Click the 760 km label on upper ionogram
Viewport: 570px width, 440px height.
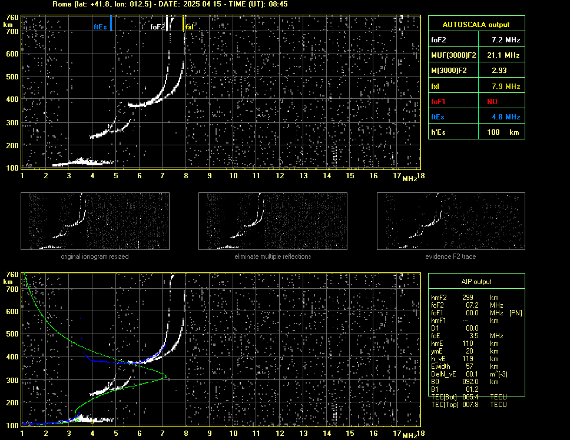point(12,18)
